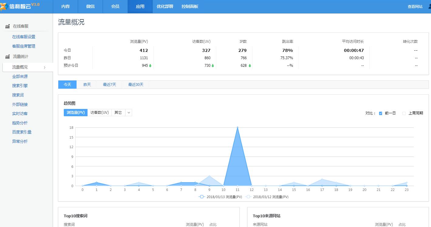Image resolution: width=431 pixels, height=227 pixels.
Task: Uncheck the 前一日 comparison checkbox
Action: pos(381,113)
